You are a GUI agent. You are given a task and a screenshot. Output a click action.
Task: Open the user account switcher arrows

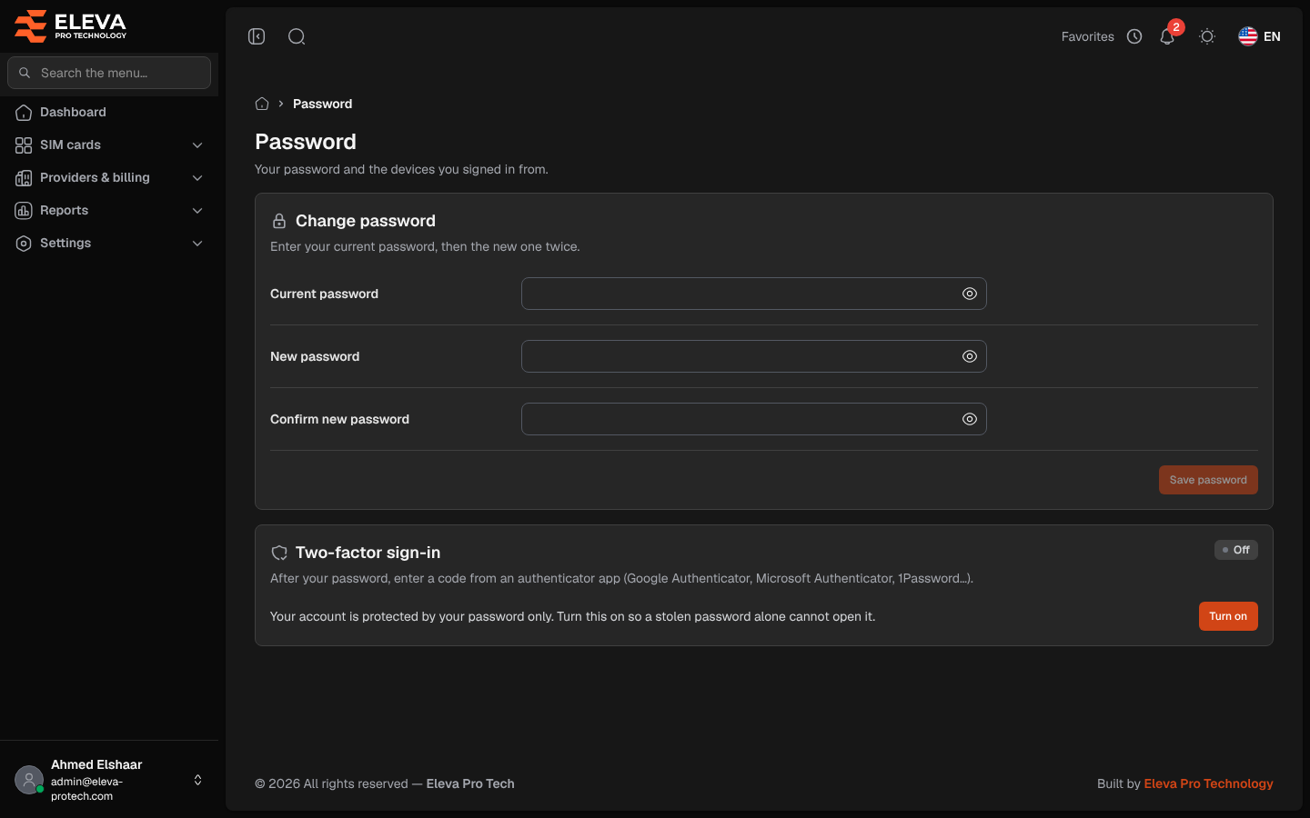coord(197,780)
